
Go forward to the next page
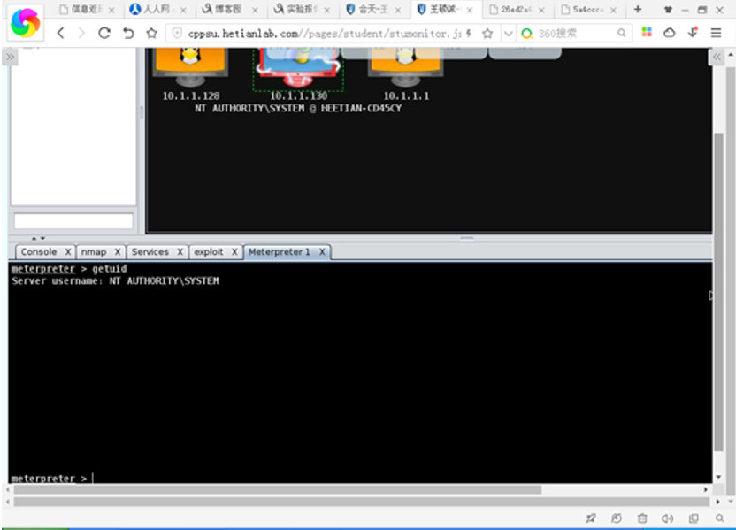click(x=81, y=34)
